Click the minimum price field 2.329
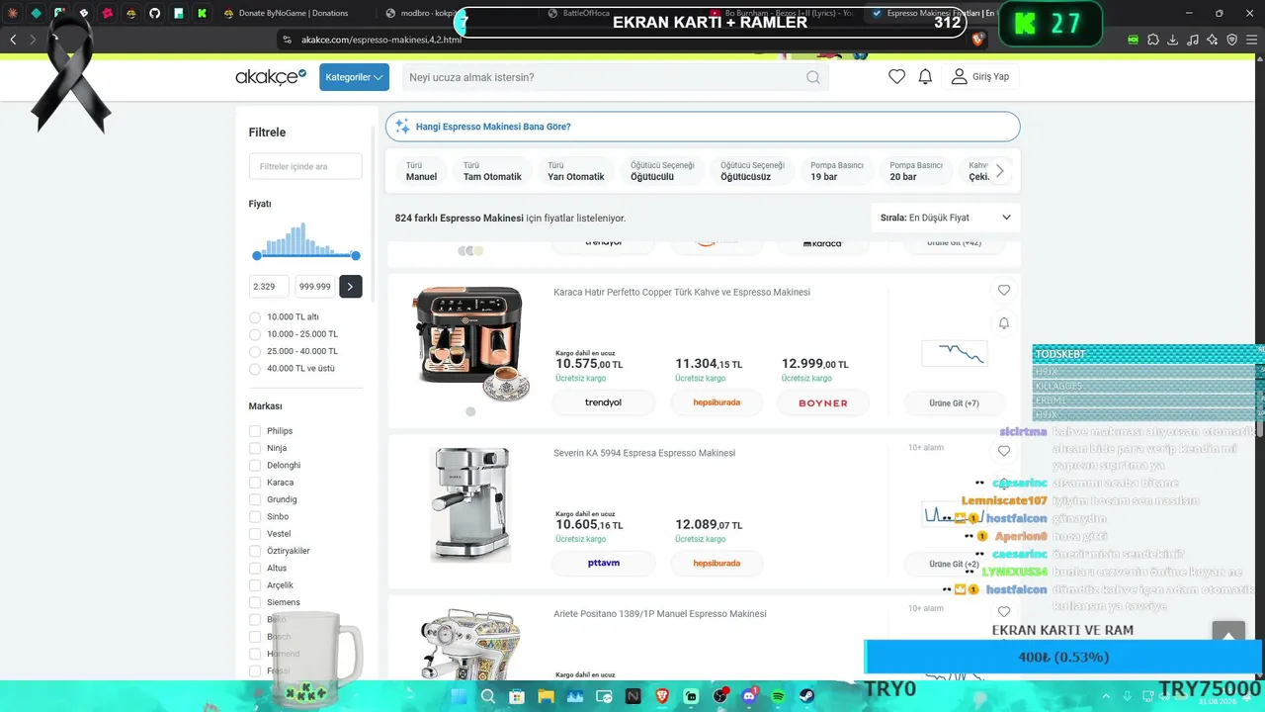This screenshot has height=712, width=1265. [269, 287]
